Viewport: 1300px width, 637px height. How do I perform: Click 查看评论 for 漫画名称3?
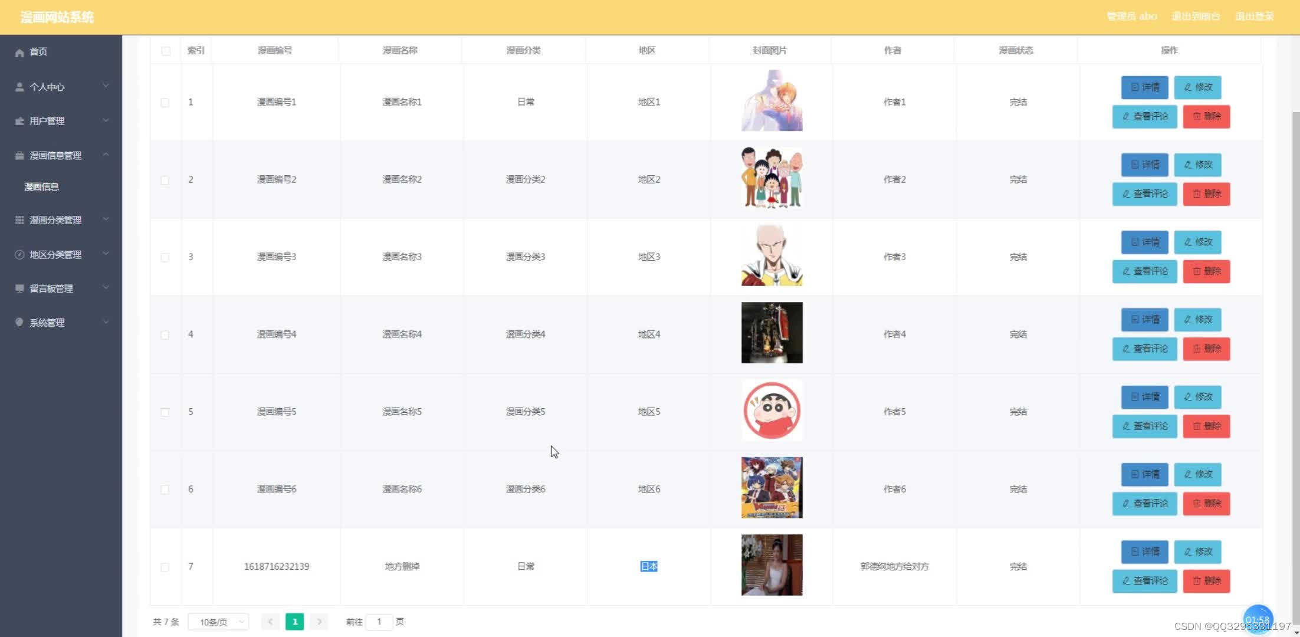click(x=1144, y=271)
